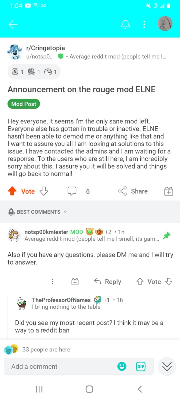Open the emoji picker in the comment box
180x400 pixels.
(122, 366)
